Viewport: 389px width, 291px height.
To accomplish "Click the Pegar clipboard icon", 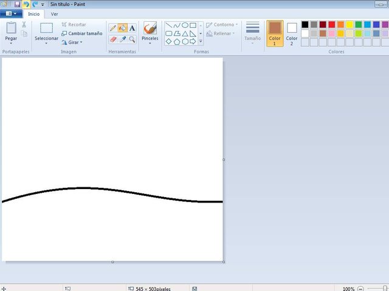I will pyautogui.click(x=11, y=28).
